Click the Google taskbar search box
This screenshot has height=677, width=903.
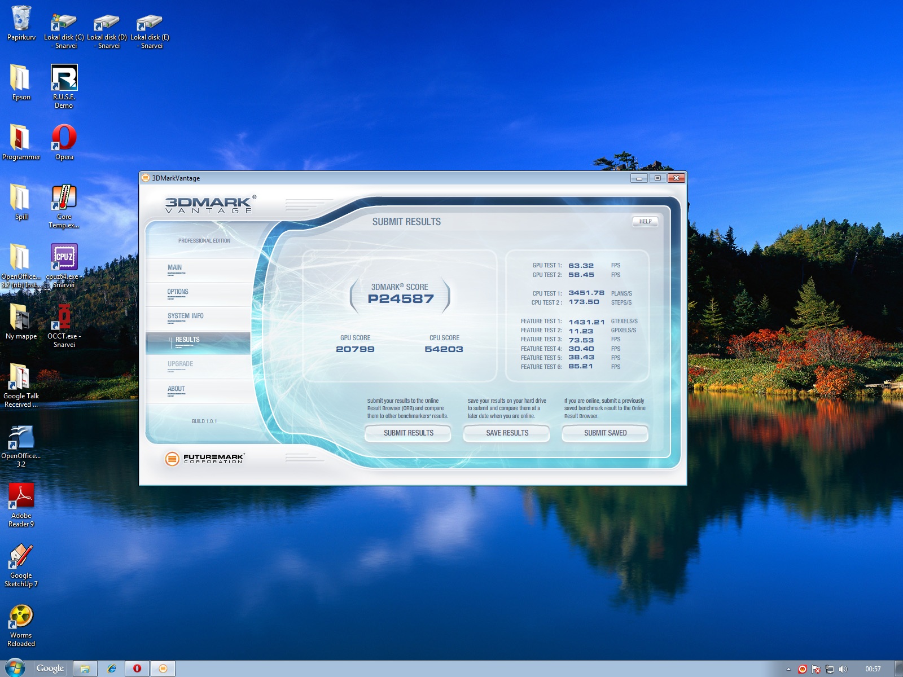(50, 669)
